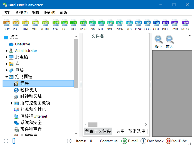194x147 pixels.
Task: Toggle the 包含子文件夹 include subfolders button
Action: pyautogui.click(x=98, y=131)
